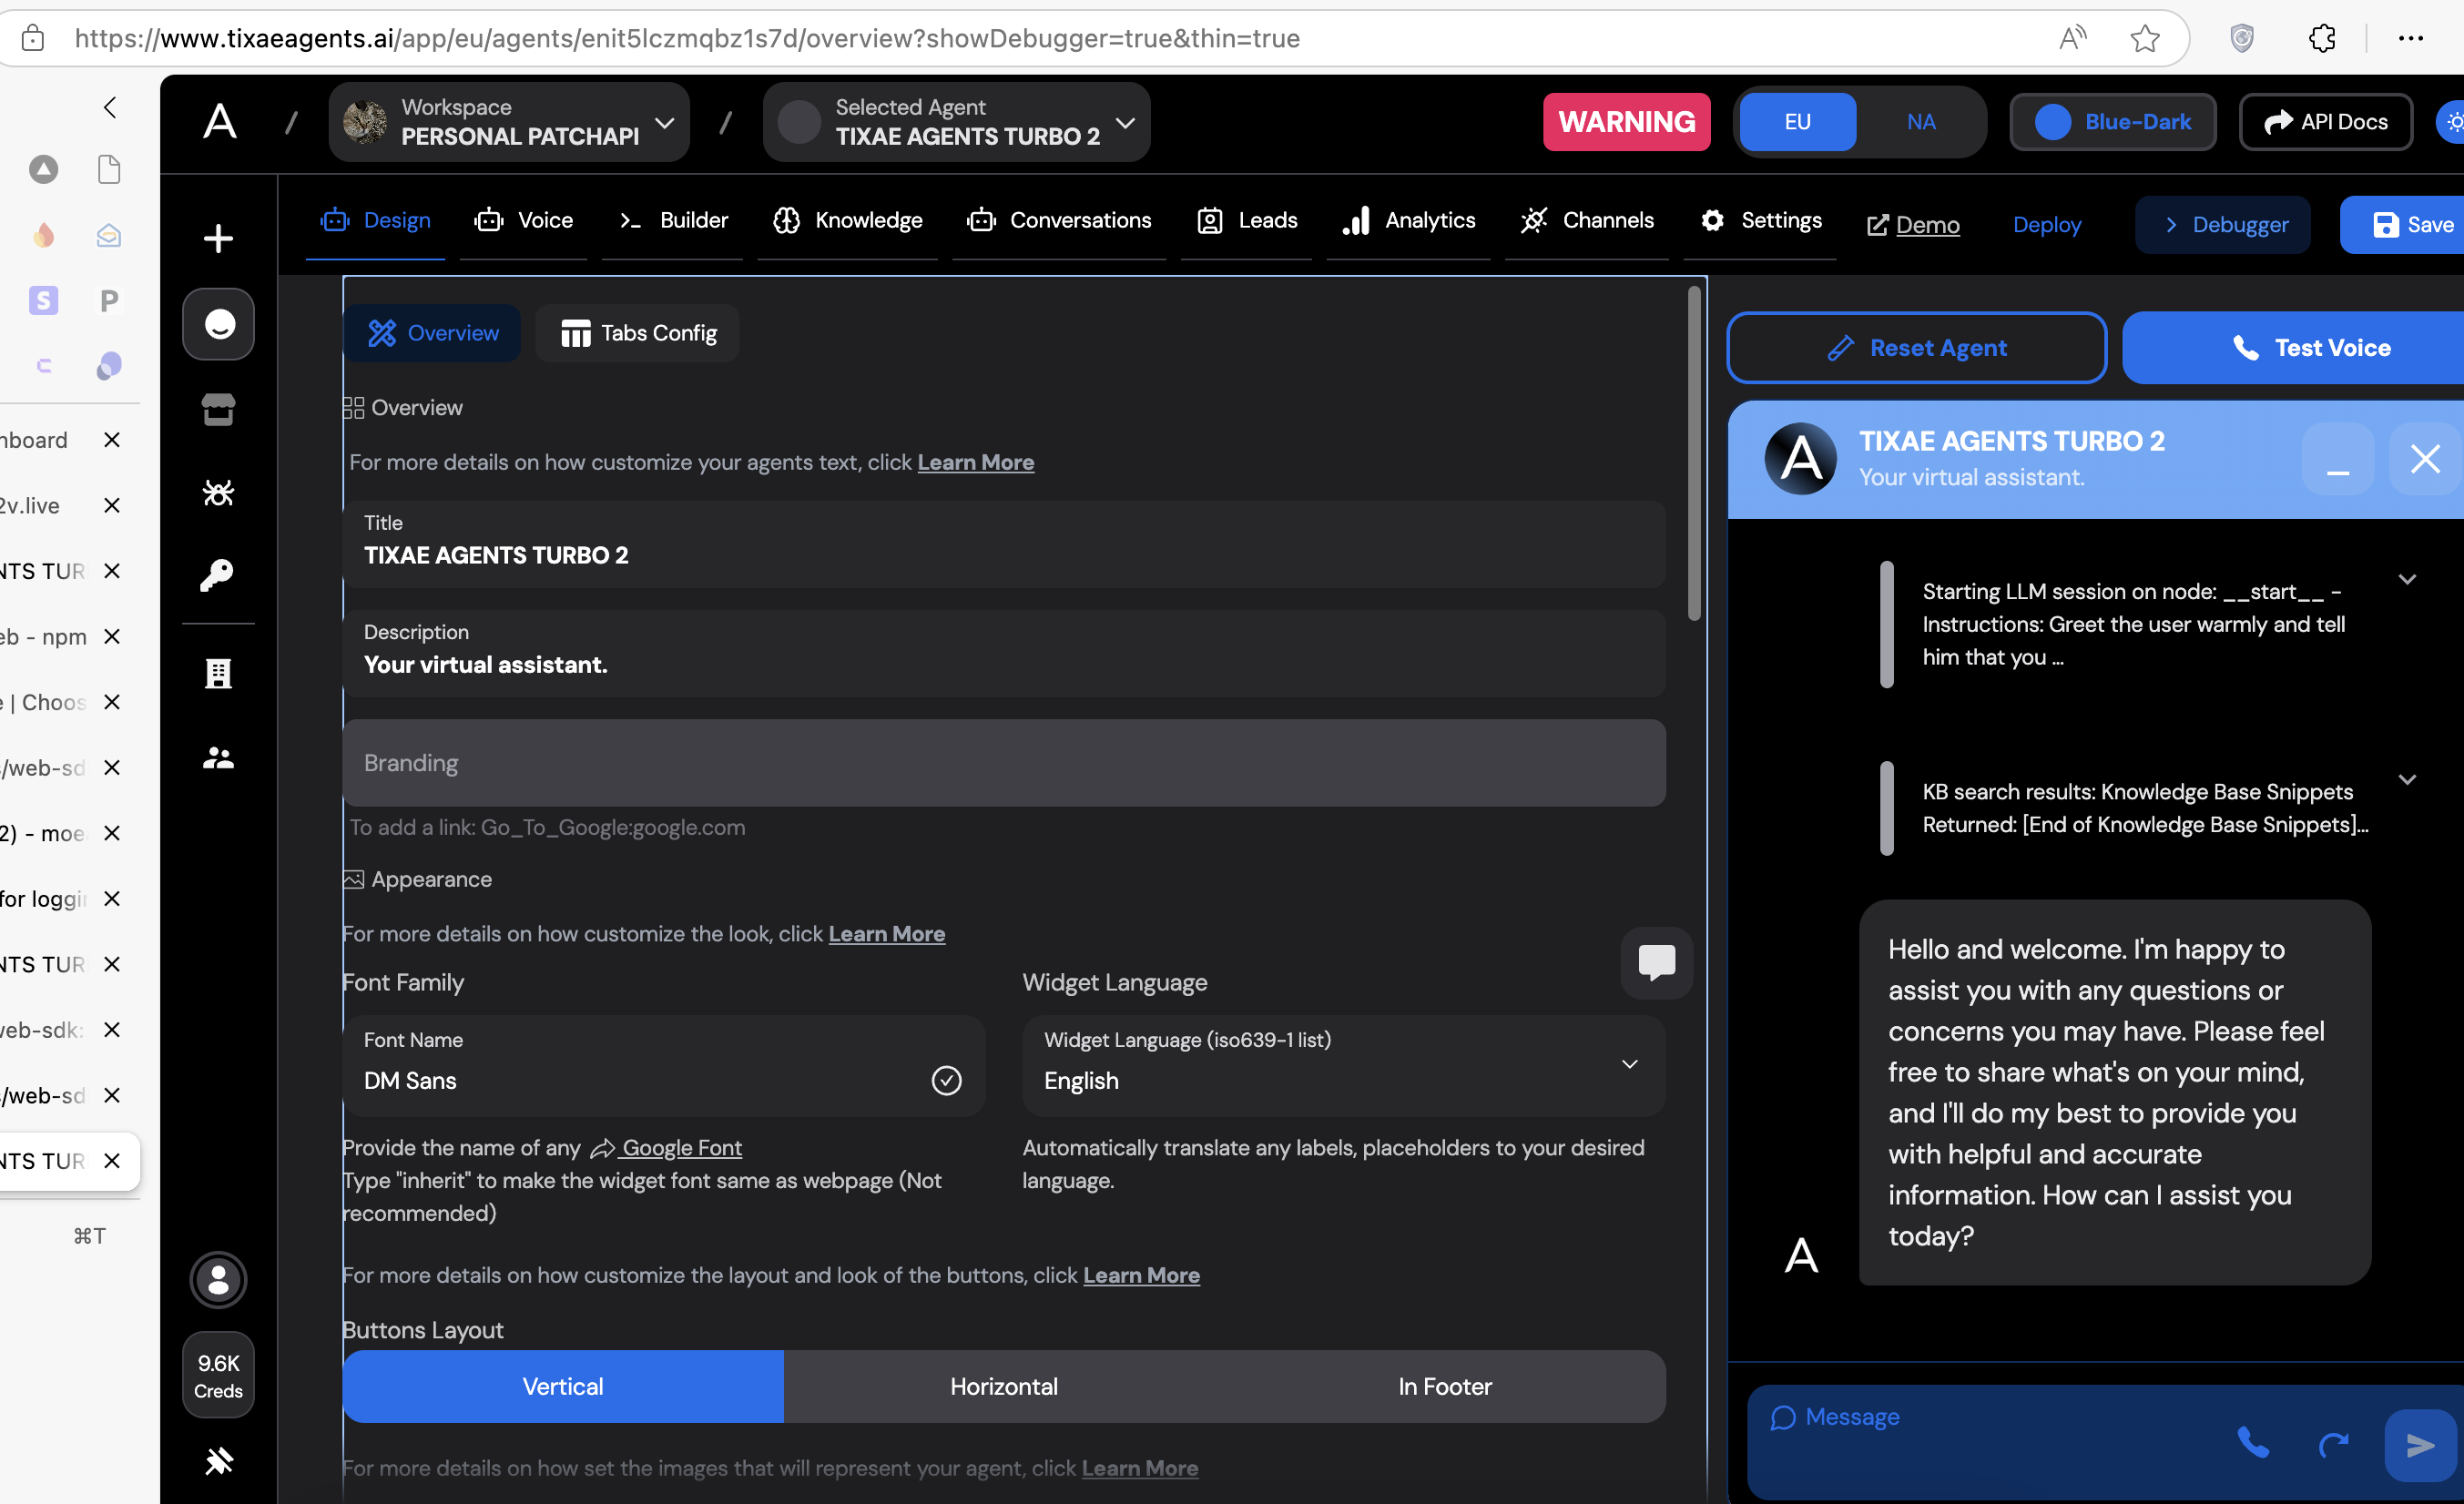Image resolution: width=2464 pixels, height=1504 pixels.
Task: Click the plus icon in left sidebar
Action: [218, 238]
